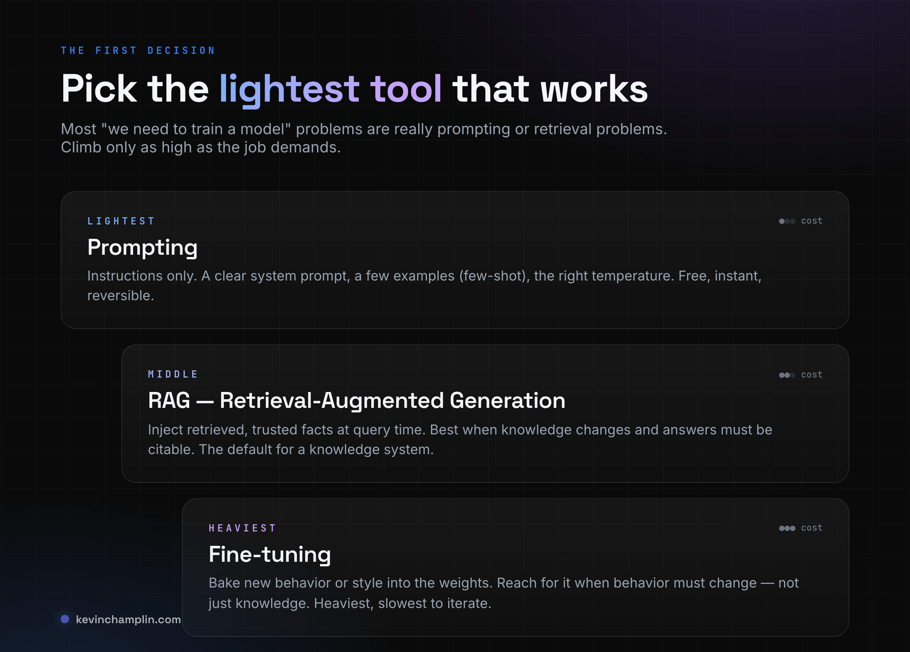
Task: Click the MIDDLE label
Action: pyautogui.click(x=173, y=375)
